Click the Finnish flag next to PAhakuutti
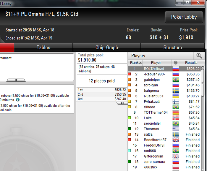Viewport: 207px width, 171px height. 176,102
